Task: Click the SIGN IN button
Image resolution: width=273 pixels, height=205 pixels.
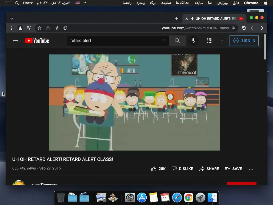Action: [x=244, y=41]
